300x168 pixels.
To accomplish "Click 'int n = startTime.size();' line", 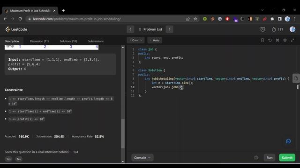I will 172,83.
